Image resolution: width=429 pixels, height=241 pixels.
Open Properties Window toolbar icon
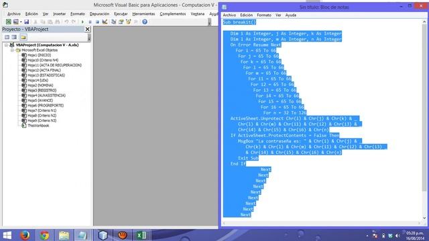(121, 21)
